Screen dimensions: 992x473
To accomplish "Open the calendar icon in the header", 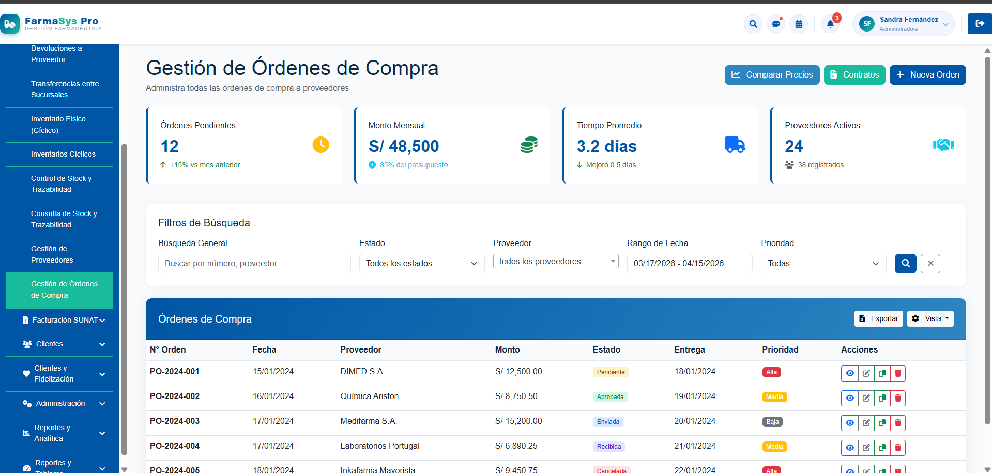I will tap(799, 24).
